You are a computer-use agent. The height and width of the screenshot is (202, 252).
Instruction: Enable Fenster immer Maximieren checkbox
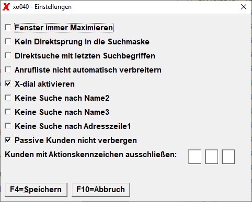(8, 28)
